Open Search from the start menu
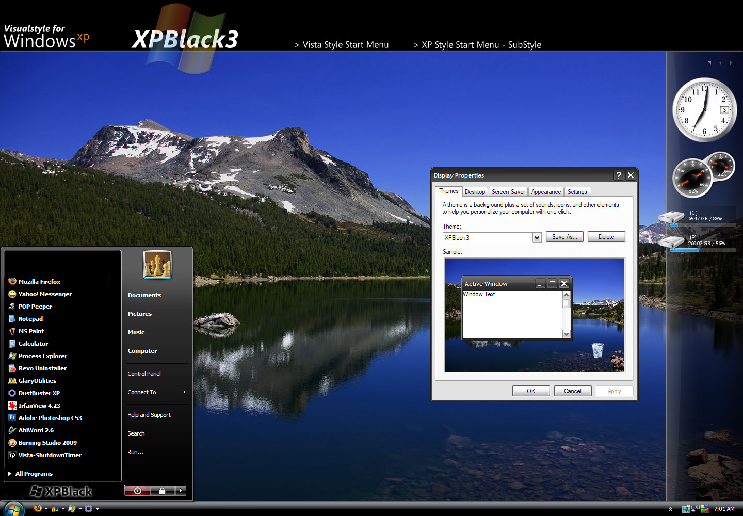Screen dimensions: 743x516 pos(136,433)
